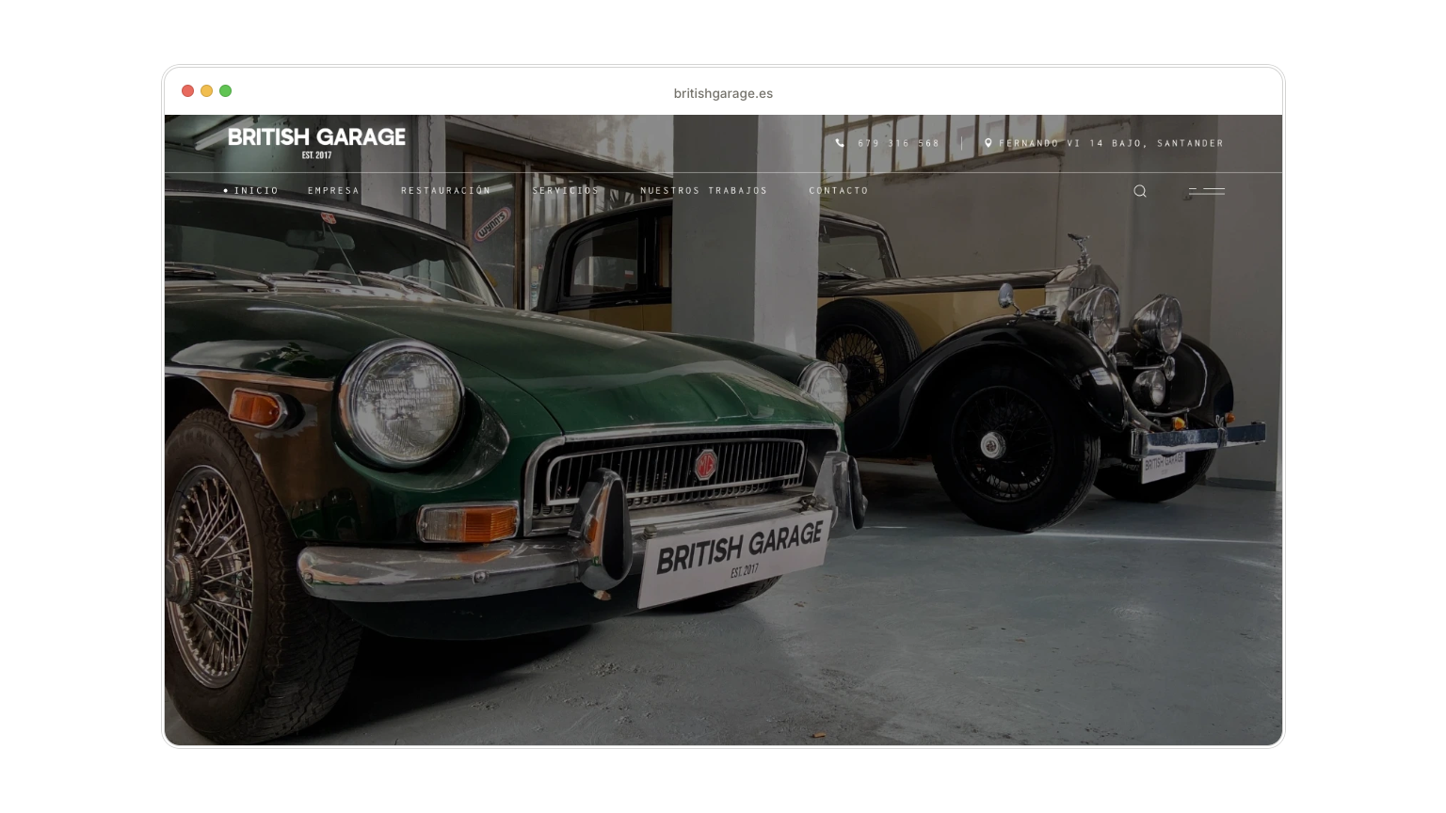
Task: Click the location pin icon beside the address
Action: click(988, 143)
